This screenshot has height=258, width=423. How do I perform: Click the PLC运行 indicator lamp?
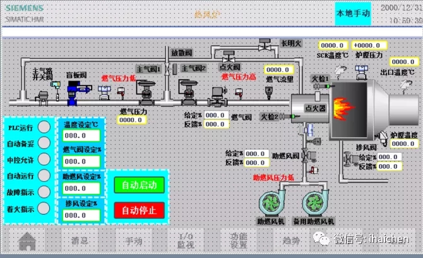click(44, 127)
